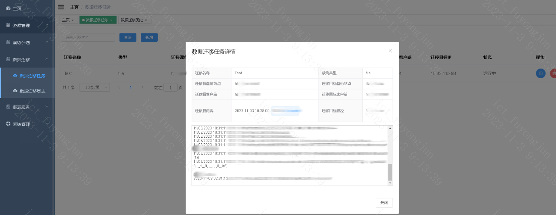Expand 资源管理 sidebar menu
556x215 pixels.
click(x=27, y=25)
